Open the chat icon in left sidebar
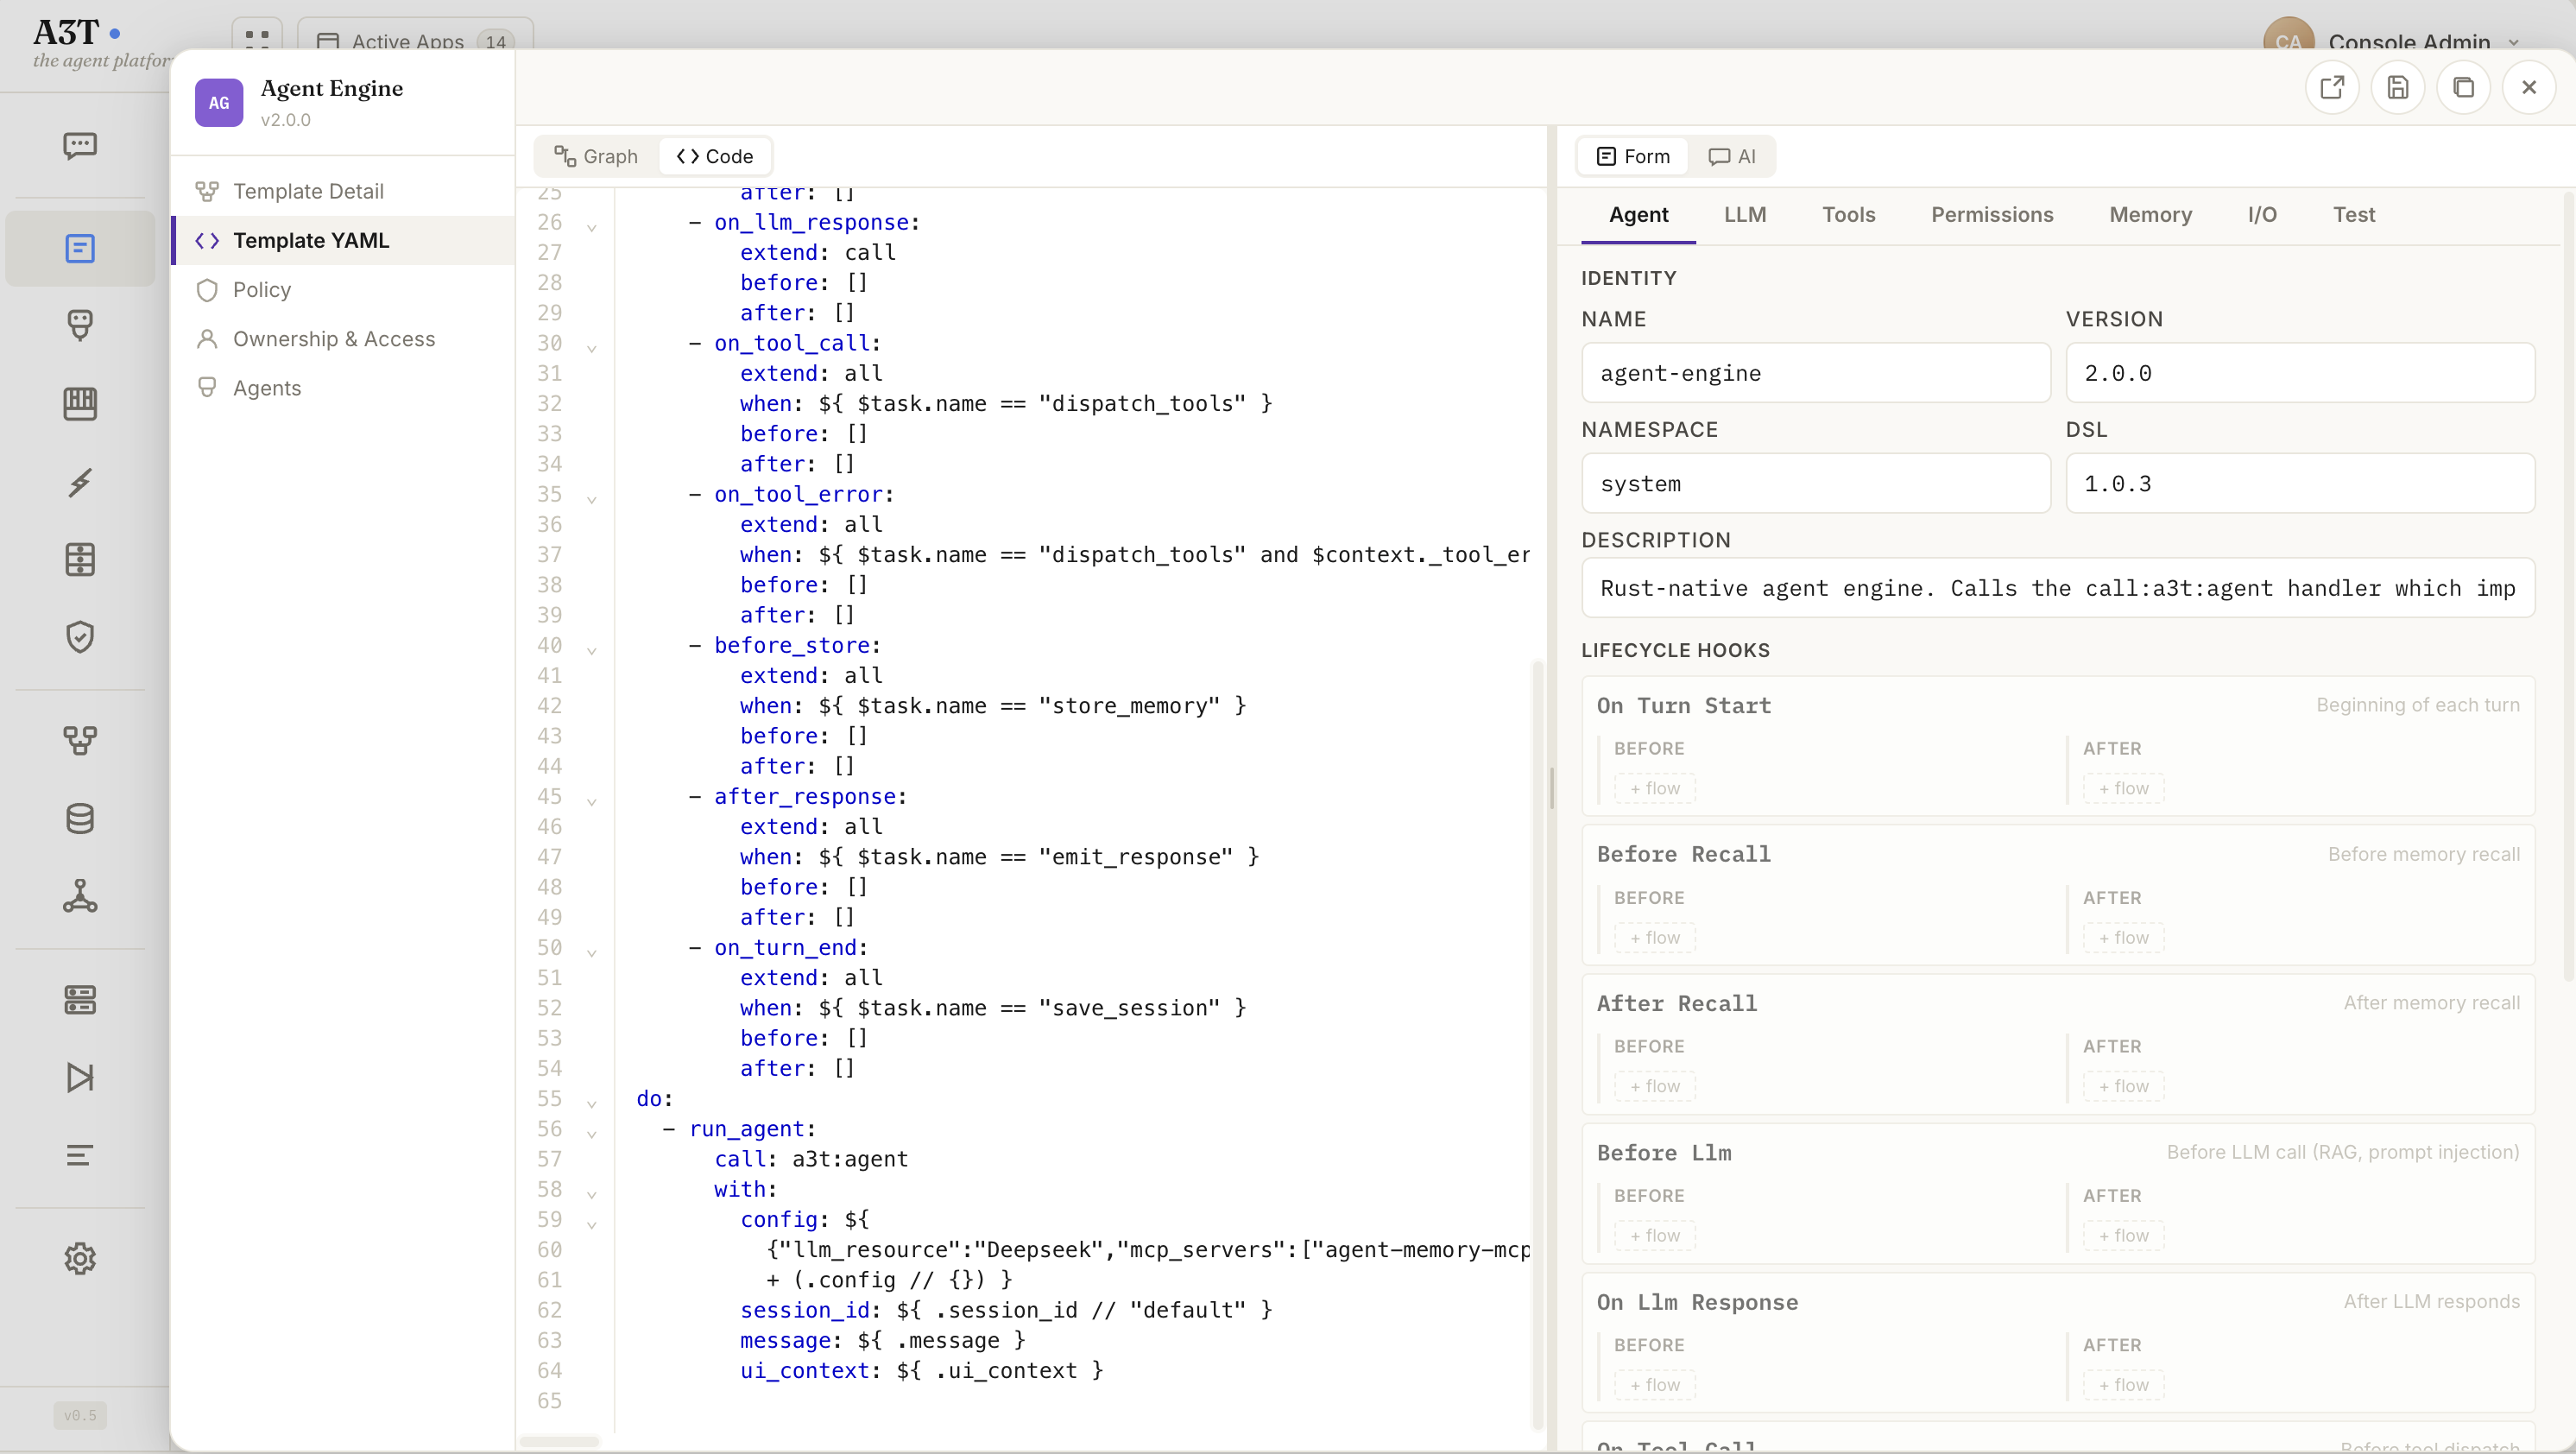Screen dimensions: 2576x1454 tap(80, 146)
